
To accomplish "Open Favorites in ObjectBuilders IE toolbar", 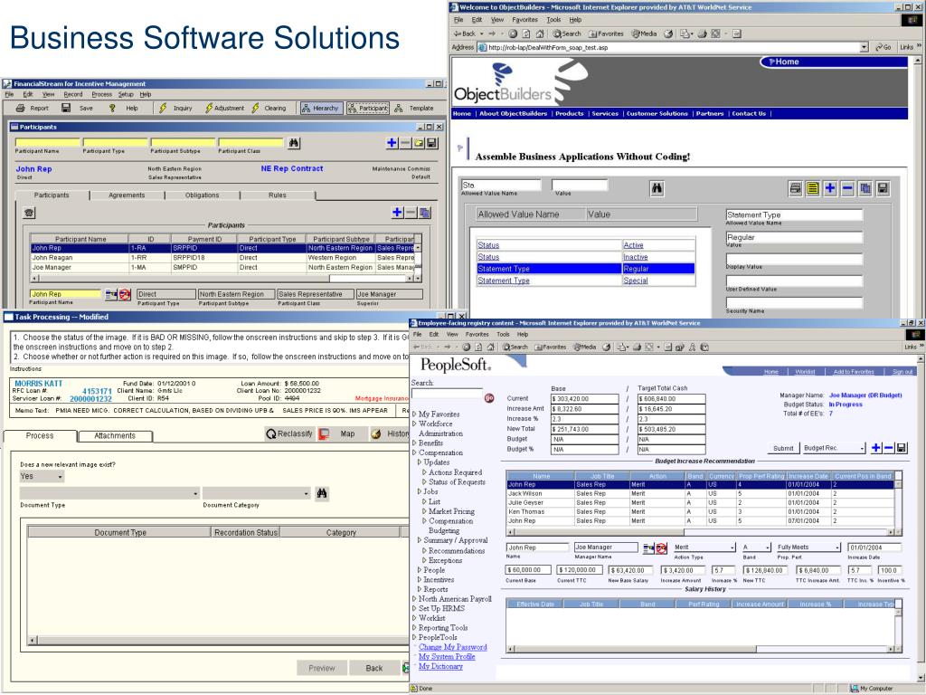I will (x=606, y=33).
